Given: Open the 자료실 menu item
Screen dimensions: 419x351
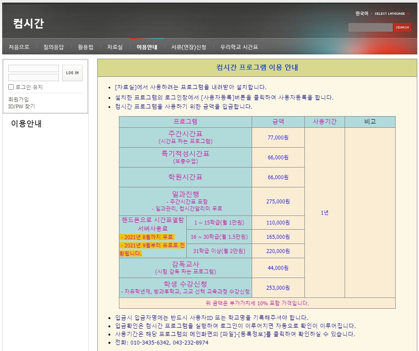Looking at the screenshot, I should coord(115,47).
